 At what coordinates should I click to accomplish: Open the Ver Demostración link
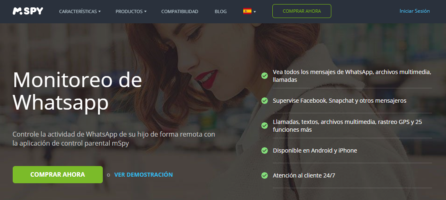pos(144,174)
